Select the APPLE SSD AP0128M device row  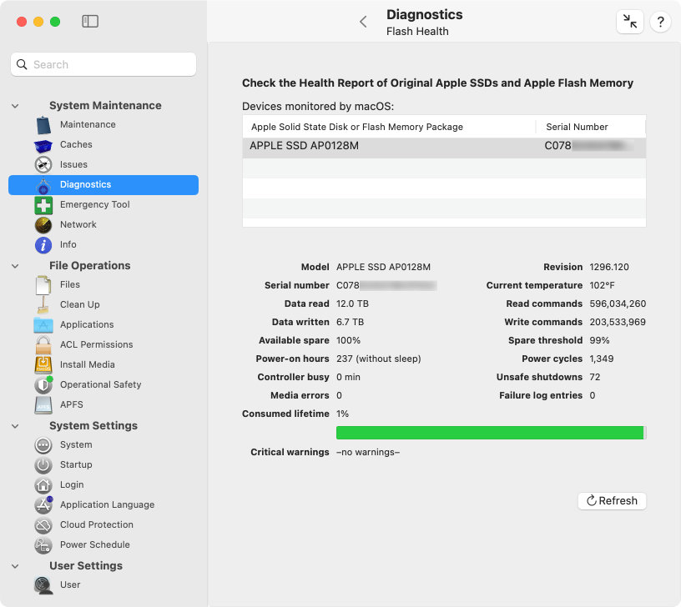tap(444, 146)
